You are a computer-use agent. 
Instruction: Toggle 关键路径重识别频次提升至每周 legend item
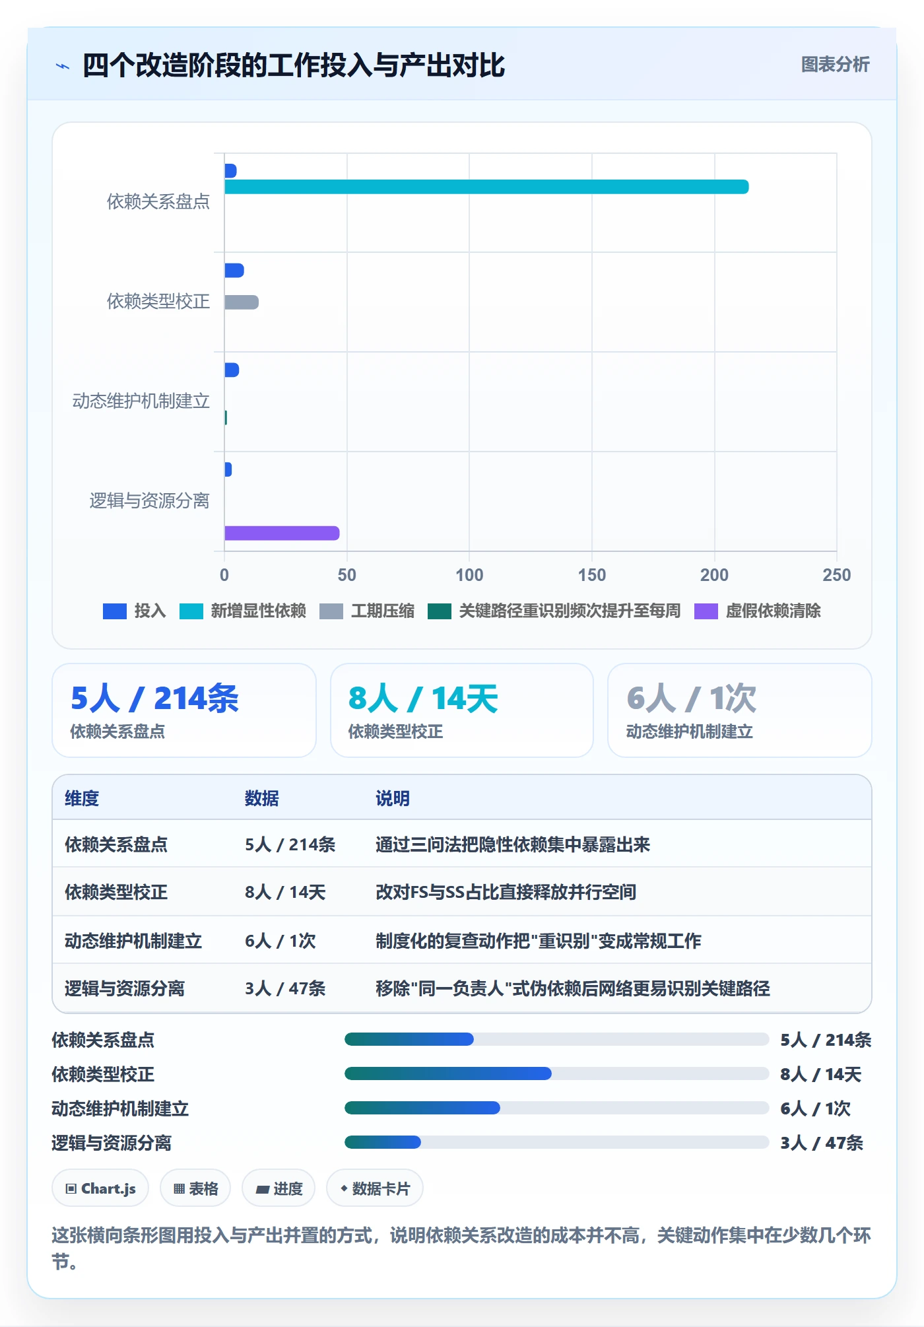554,611
